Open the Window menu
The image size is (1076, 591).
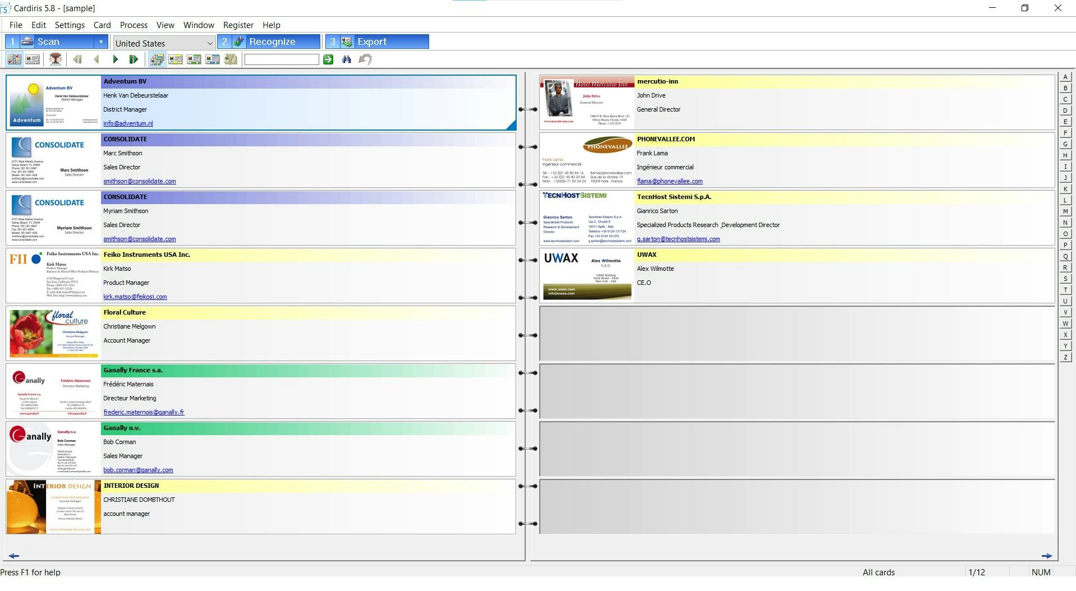click(x=199, y=25)
